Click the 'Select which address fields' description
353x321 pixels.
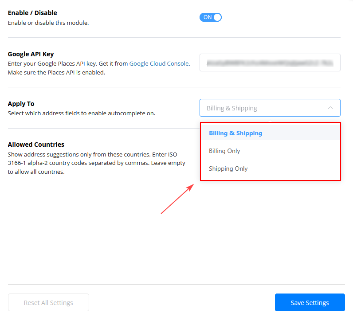81,113
